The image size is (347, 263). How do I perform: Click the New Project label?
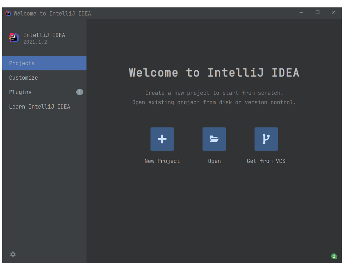162,161
